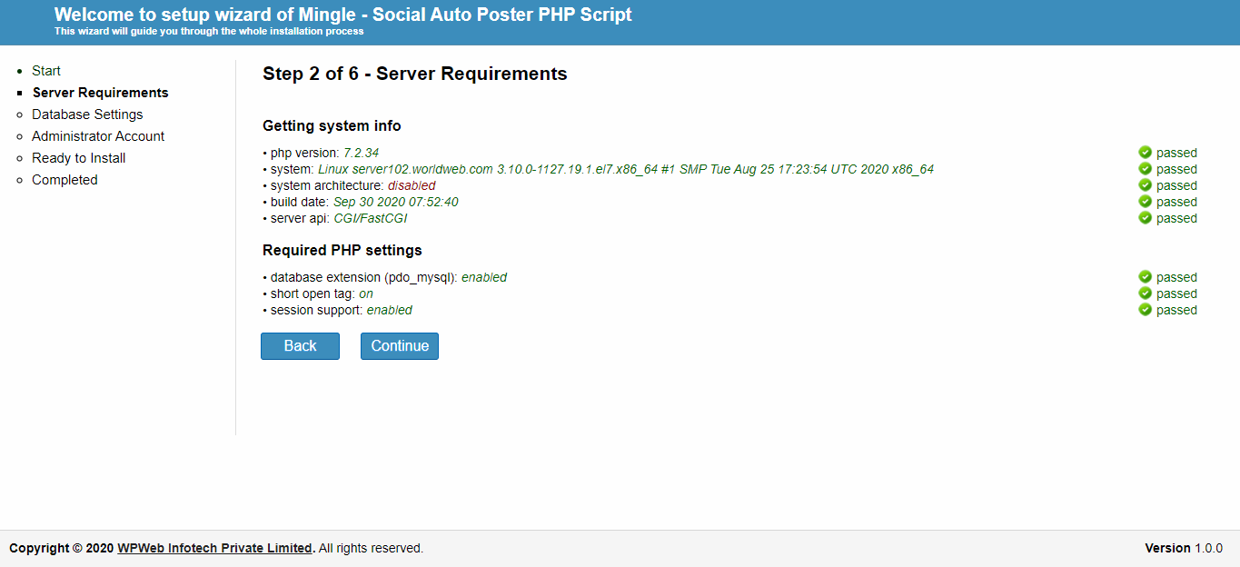
Task: Click the passed icon for server api
Action: [x=1146, y=218]
